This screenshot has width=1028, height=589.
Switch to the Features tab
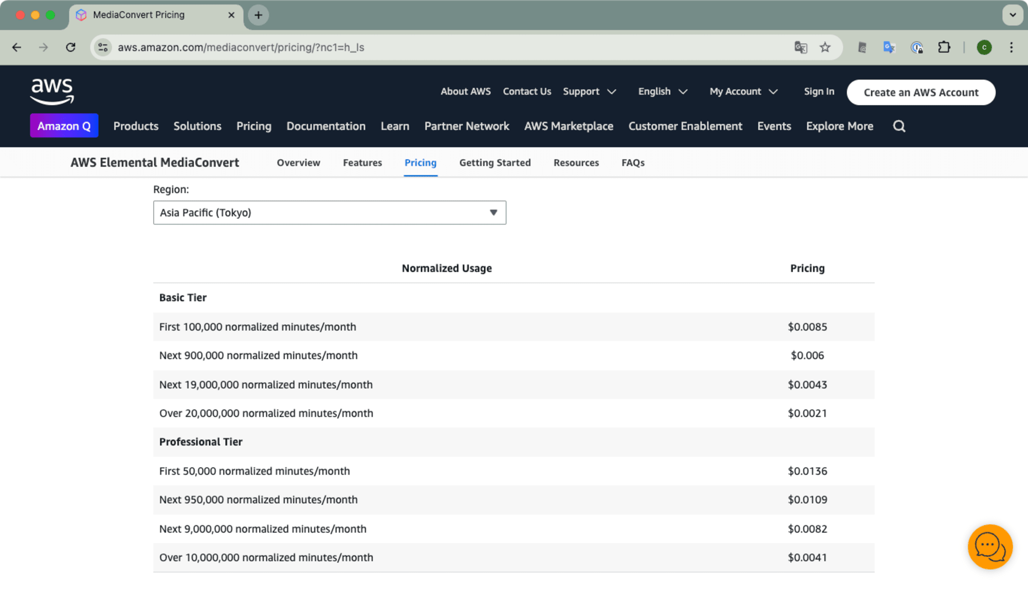click(362, 163)
